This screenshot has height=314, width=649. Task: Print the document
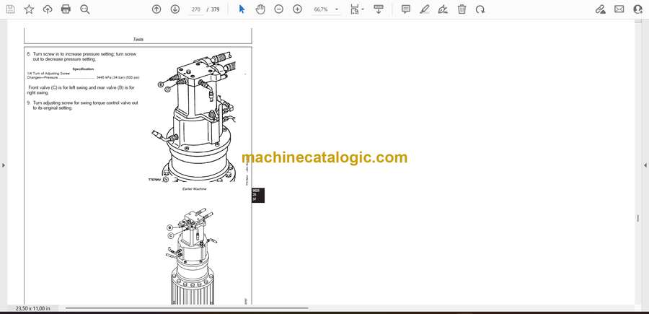click(x=66, y=9)
